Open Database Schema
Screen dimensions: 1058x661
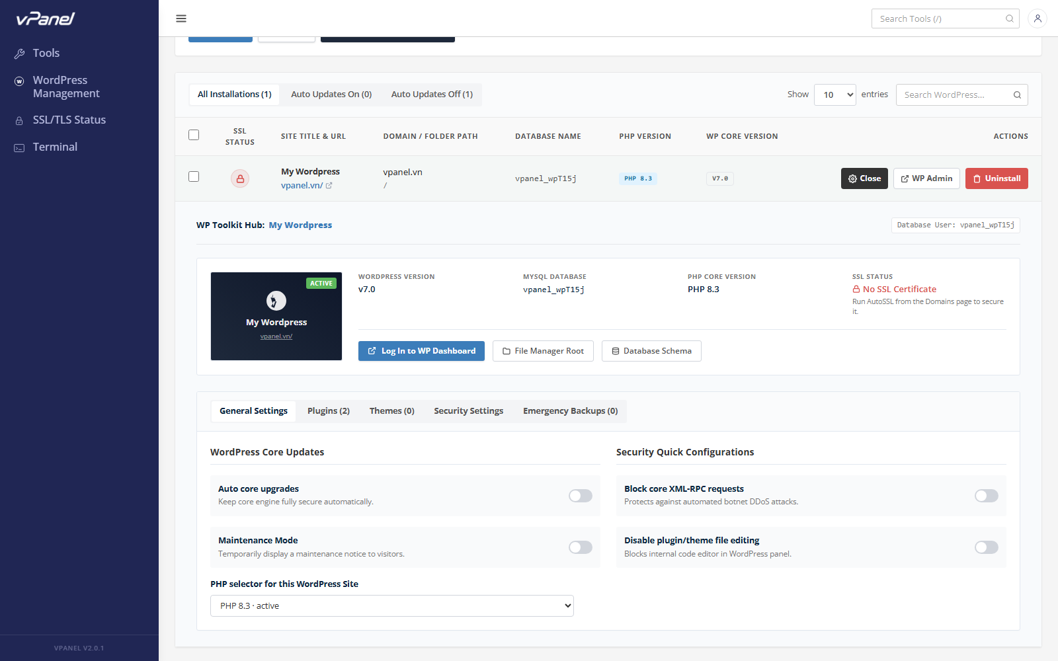click(x=651, y=351)
